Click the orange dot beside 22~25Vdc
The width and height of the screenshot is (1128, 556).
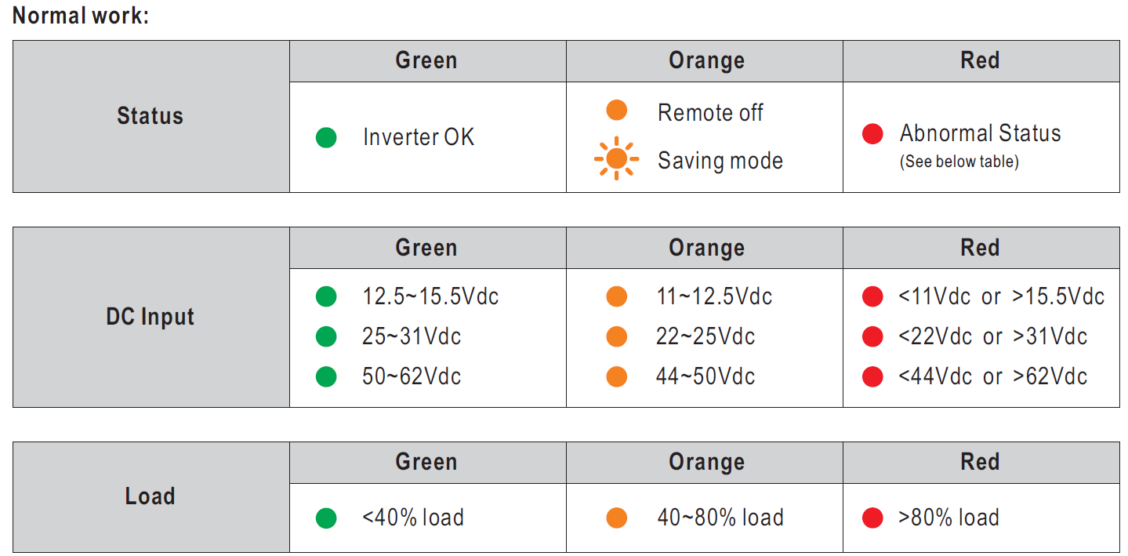coord(617,336)
